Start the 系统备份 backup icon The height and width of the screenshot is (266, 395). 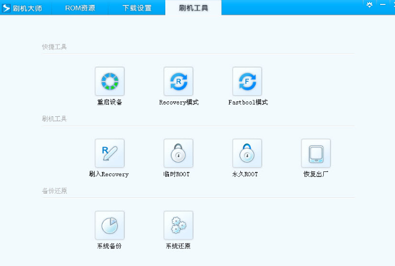[x=110, y=225]
